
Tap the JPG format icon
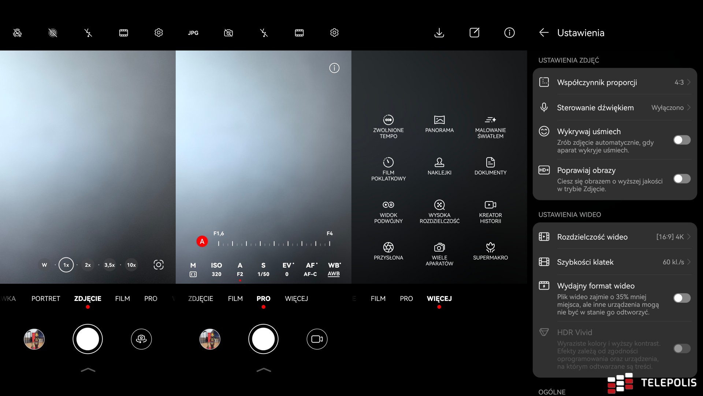point(193,33)
